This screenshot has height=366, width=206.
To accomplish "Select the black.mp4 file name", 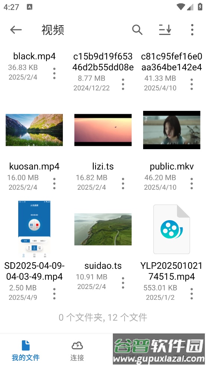I will (x=34, y=56).
